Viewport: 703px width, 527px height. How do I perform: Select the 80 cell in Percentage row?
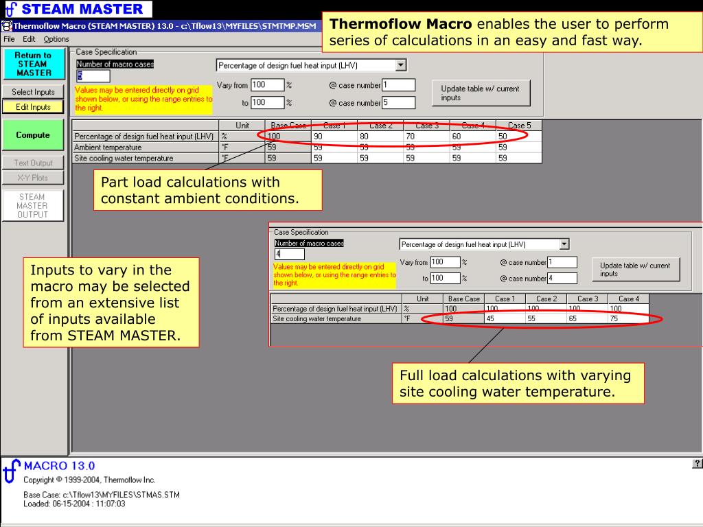click(x=380, y=137)
